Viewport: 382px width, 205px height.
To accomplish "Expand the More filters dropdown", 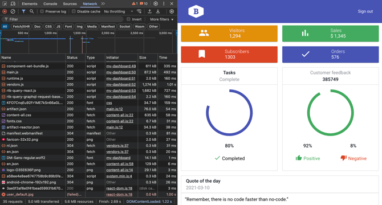I will tap(162, 19).
